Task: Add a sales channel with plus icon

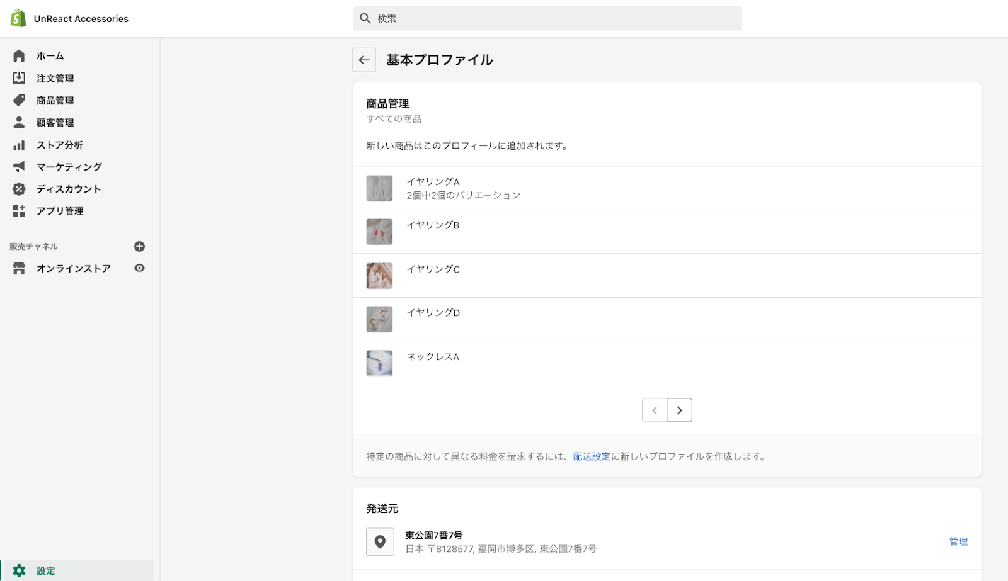Action: 140,246
